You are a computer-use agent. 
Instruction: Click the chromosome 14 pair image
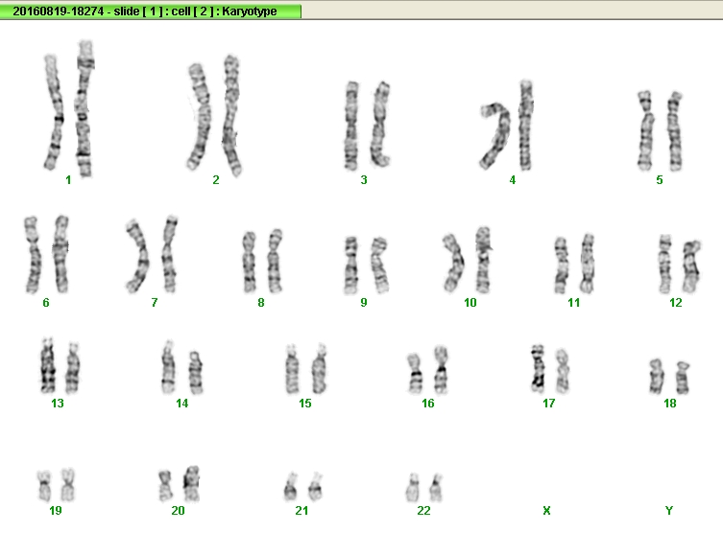pyautogui.click(x=182, y=368)
